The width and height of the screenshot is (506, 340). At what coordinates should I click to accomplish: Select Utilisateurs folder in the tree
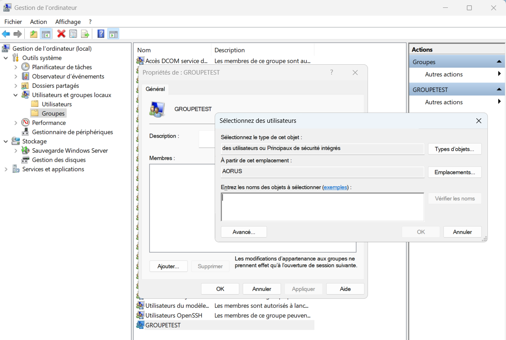point(56,104)
